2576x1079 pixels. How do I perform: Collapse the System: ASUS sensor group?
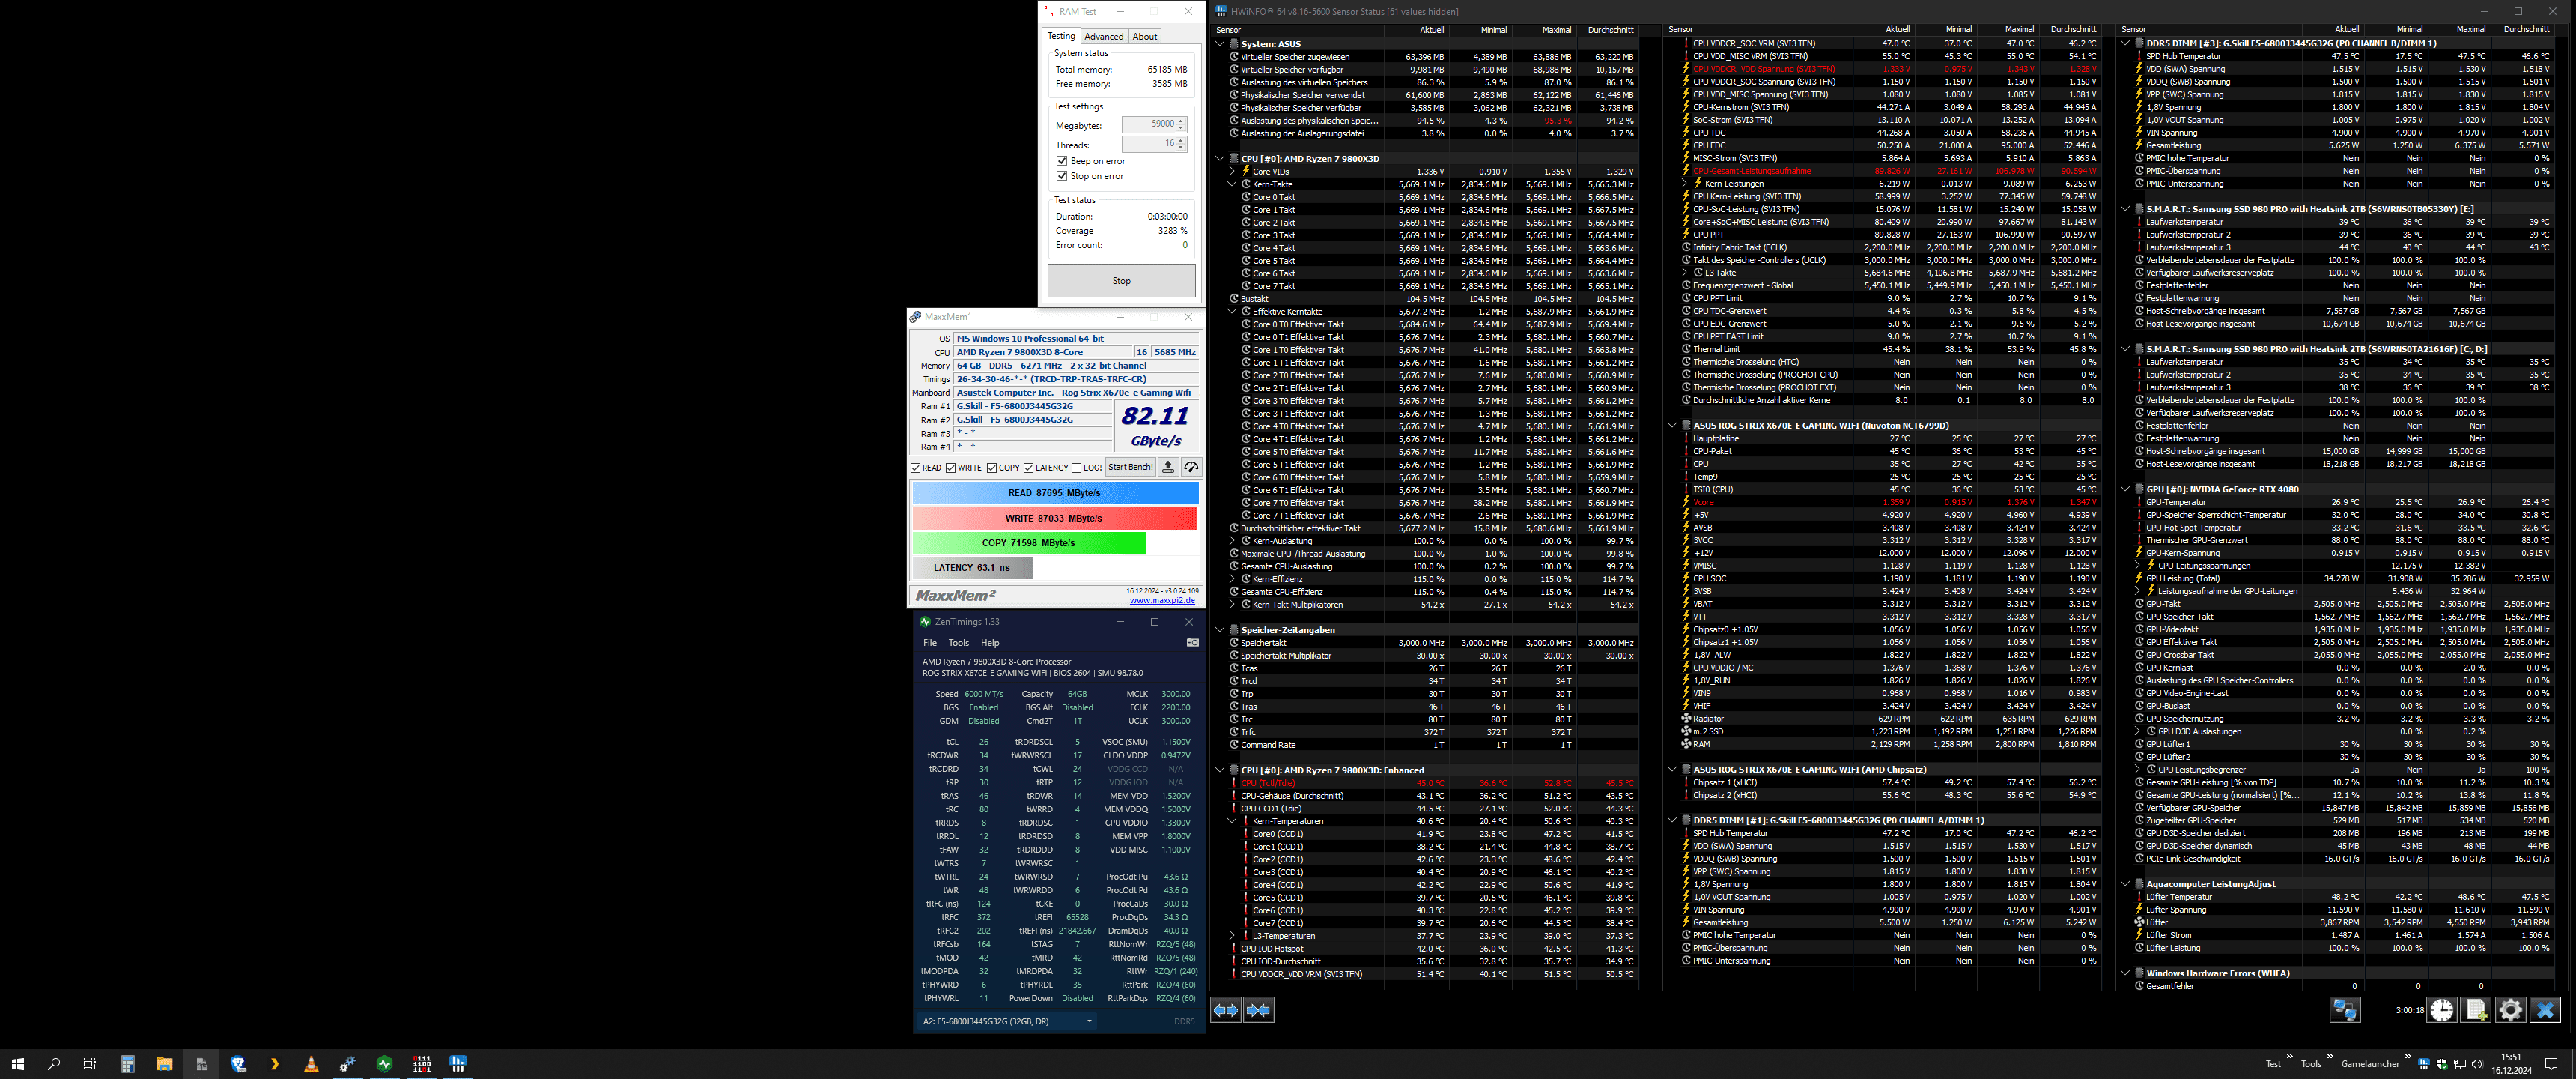[1220, 44]
